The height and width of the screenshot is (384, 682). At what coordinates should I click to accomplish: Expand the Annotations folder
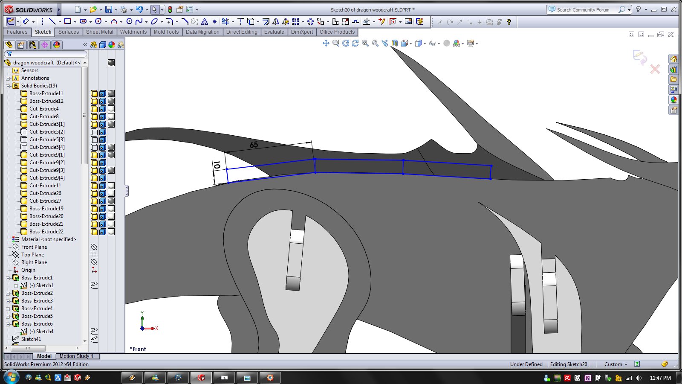tap(8, 79)
